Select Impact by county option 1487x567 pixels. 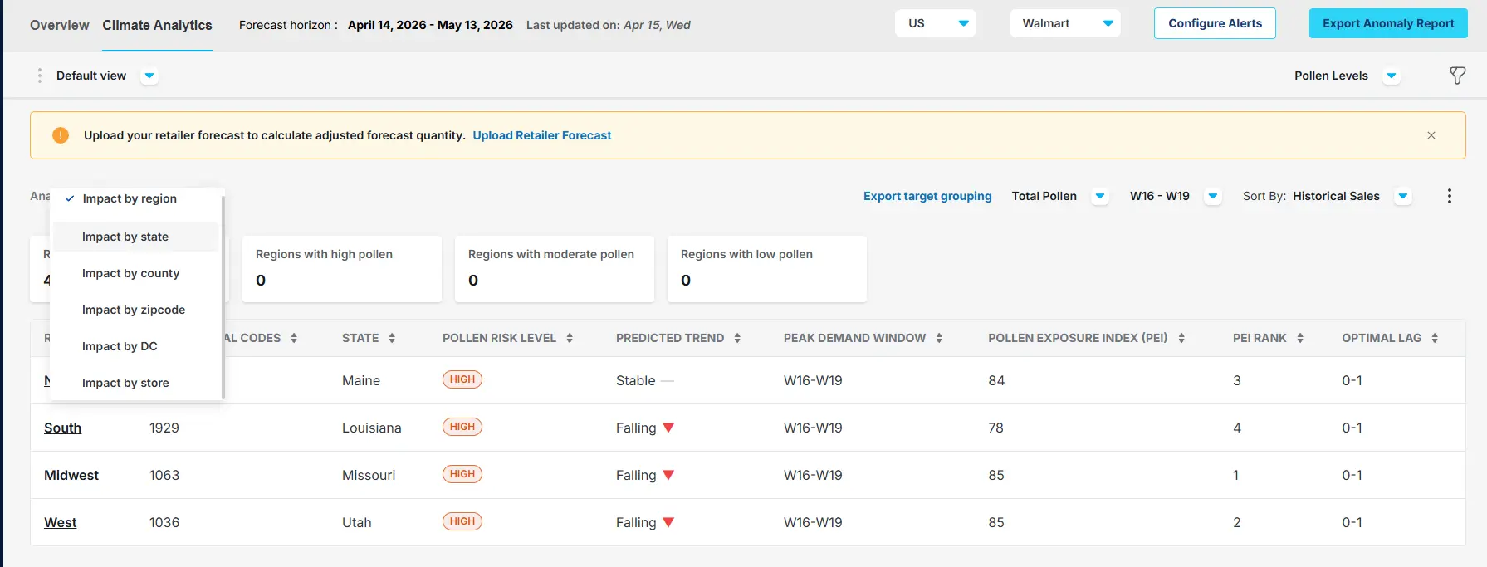pyautogui.click(x=136, y=273)
